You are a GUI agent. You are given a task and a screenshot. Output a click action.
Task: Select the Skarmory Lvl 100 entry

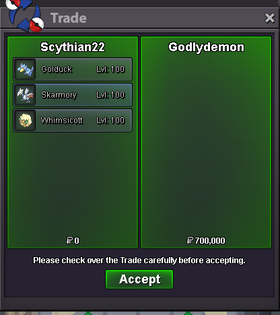(x=73, y=95)
